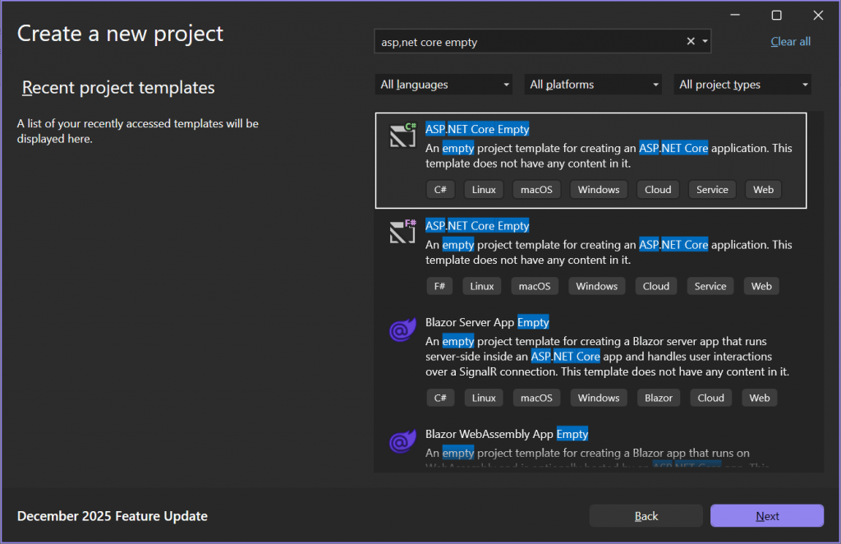Click the Blazor tag under Blazor Server App
Image resolution: width=841 pixels, height=544 pixels.
coord(658,397)
